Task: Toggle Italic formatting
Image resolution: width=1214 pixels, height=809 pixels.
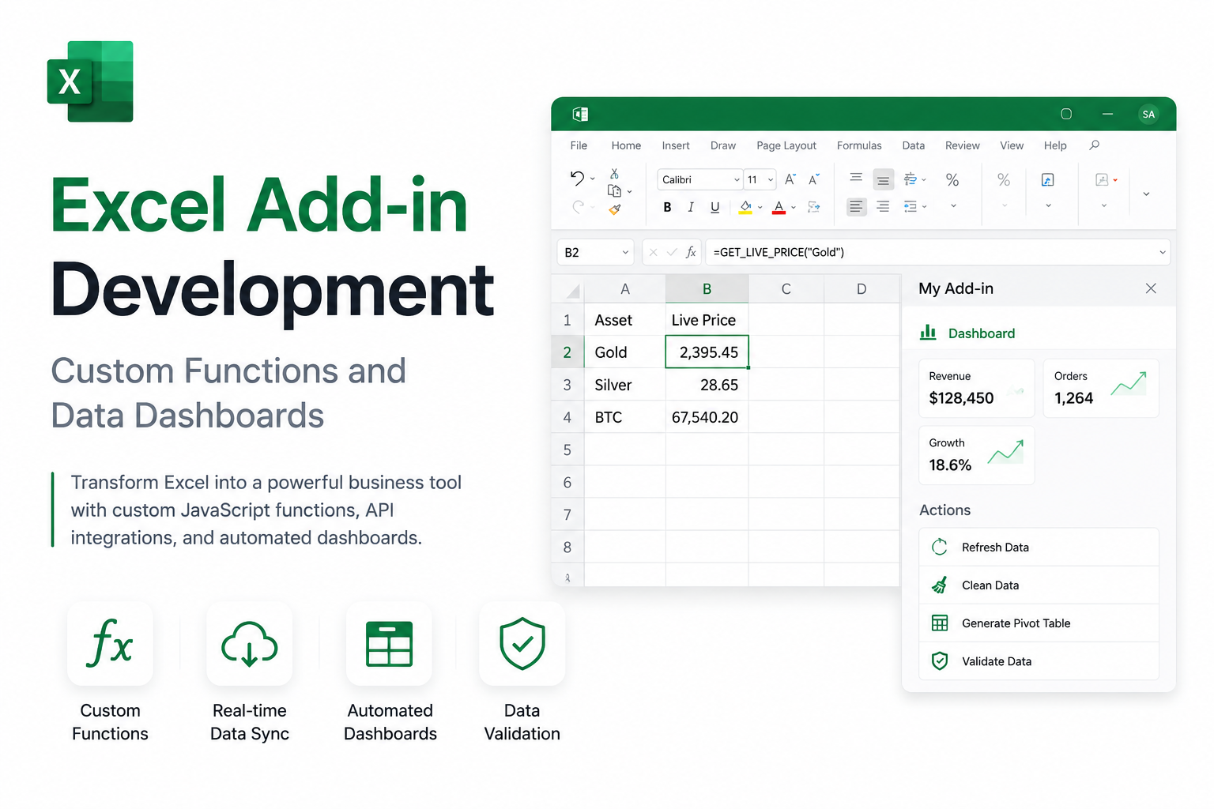Action: click(691, 207)
